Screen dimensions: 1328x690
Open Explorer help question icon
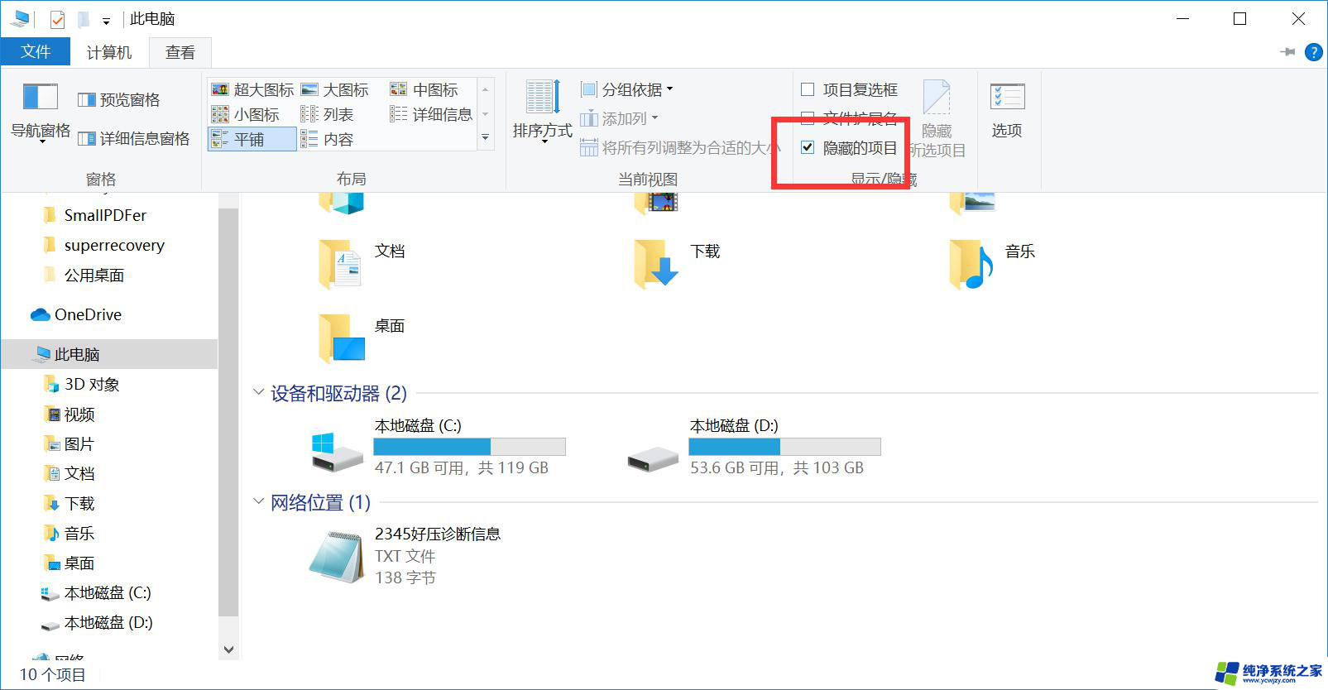tap(1313, 52)
